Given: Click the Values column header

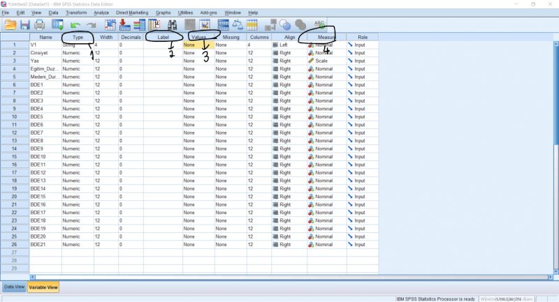Looking at the screenshot, I should point(198,36).
